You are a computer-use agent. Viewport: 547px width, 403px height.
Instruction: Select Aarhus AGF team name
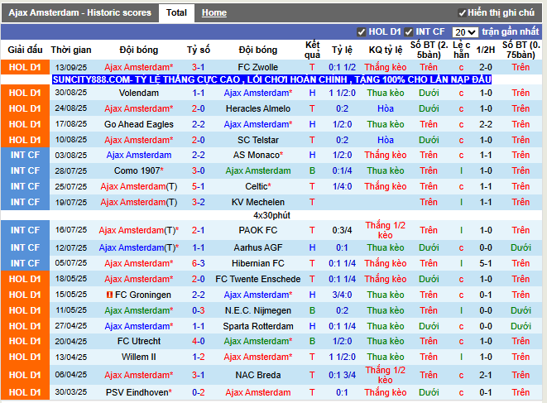(258, 247)
